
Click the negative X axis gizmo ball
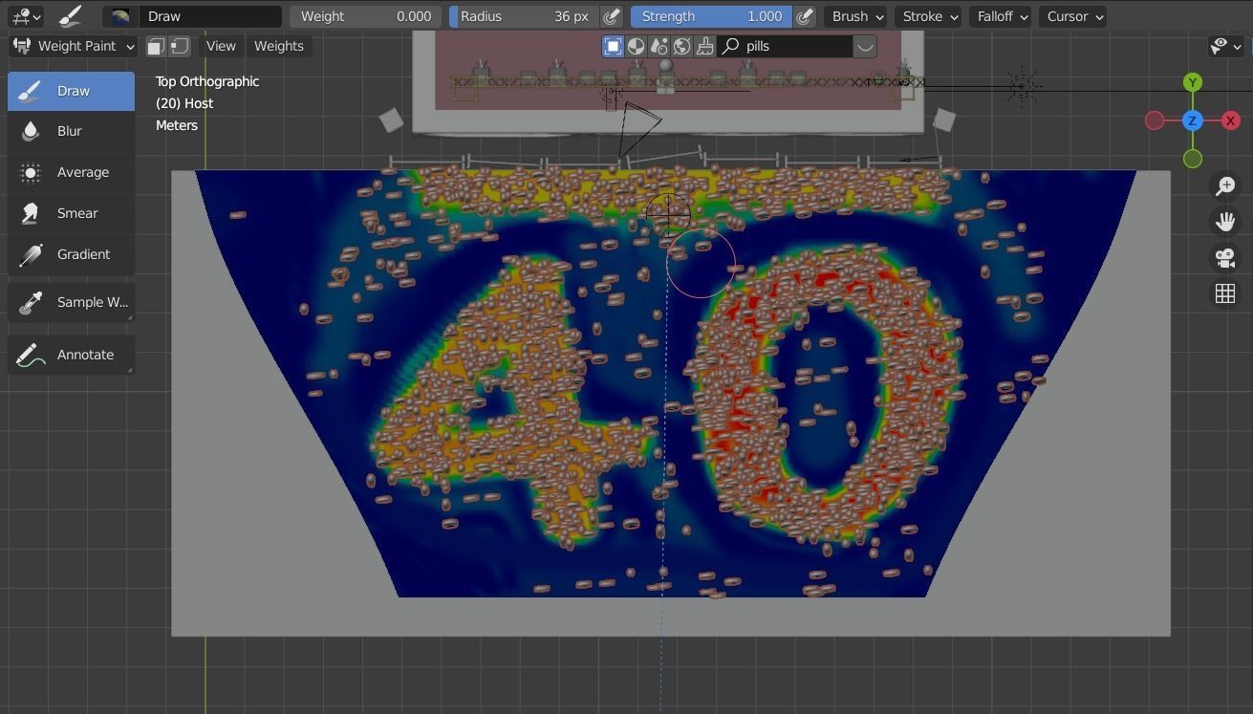(x=1155, y=120)
